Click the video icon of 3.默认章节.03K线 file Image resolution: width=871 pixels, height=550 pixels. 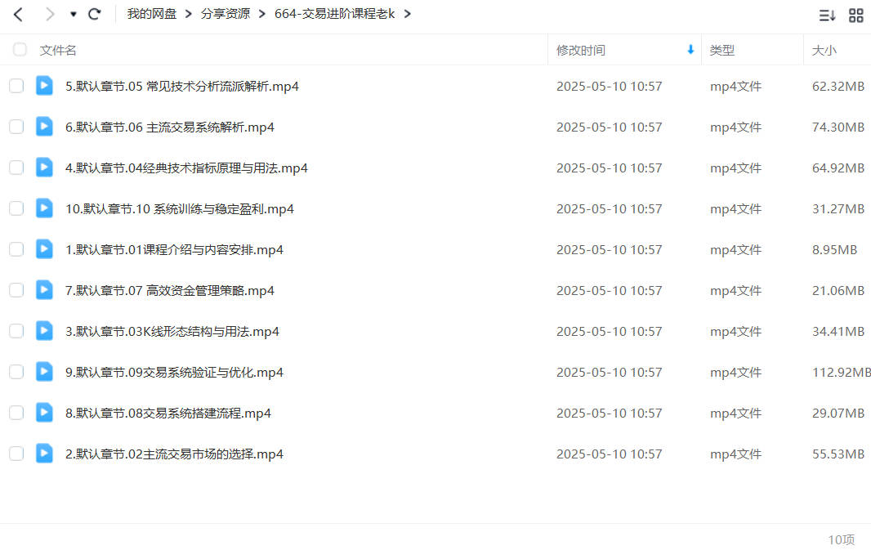click(44, 330)
